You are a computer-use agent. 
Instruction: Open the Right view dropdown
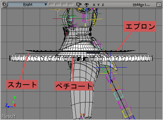(28, 4)
